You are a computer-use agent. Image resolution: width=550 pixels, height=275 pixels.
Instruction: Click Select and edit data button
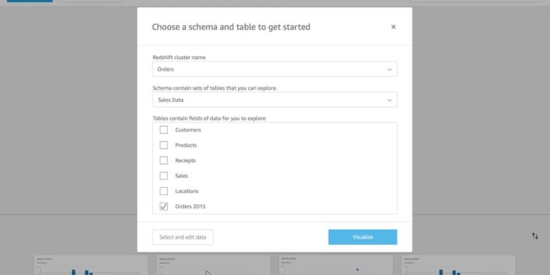[x=183, y=237]
